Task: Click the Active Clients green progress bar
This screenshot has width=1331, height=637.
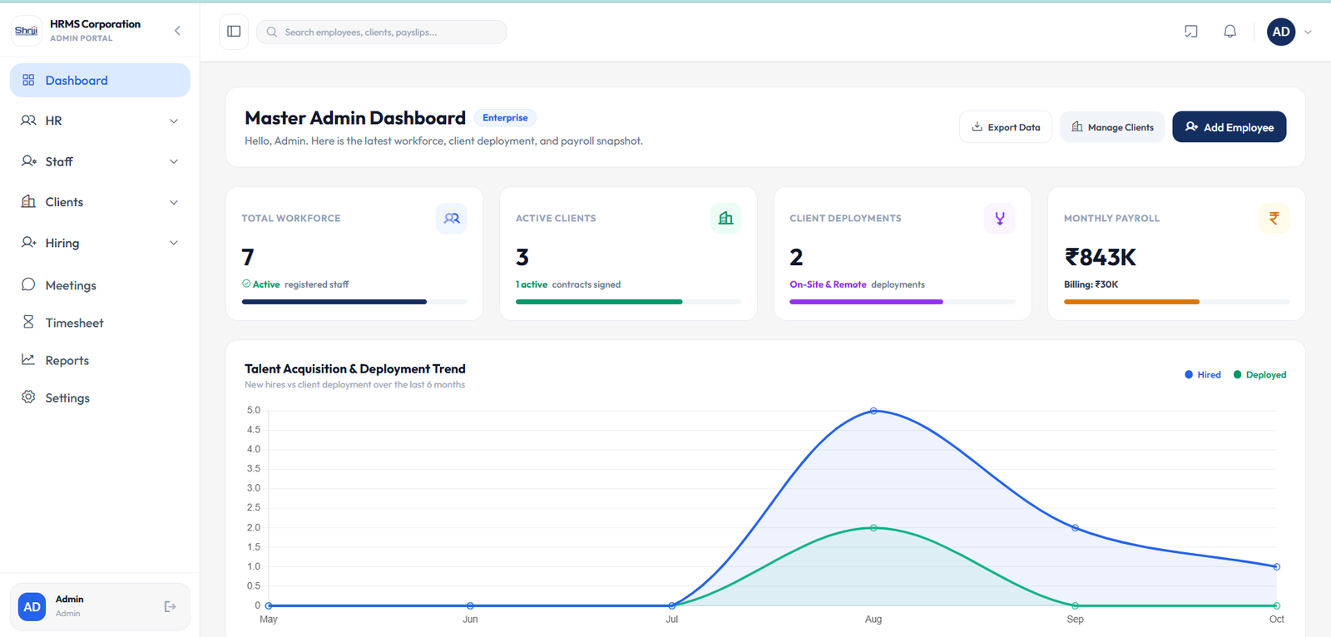Action: [x=628, y=302]
